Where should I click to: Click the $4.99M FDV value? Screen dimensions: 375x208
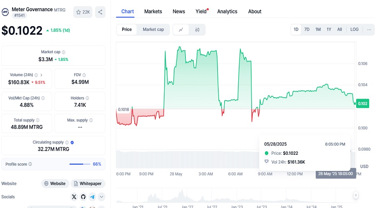click(80, 82)
